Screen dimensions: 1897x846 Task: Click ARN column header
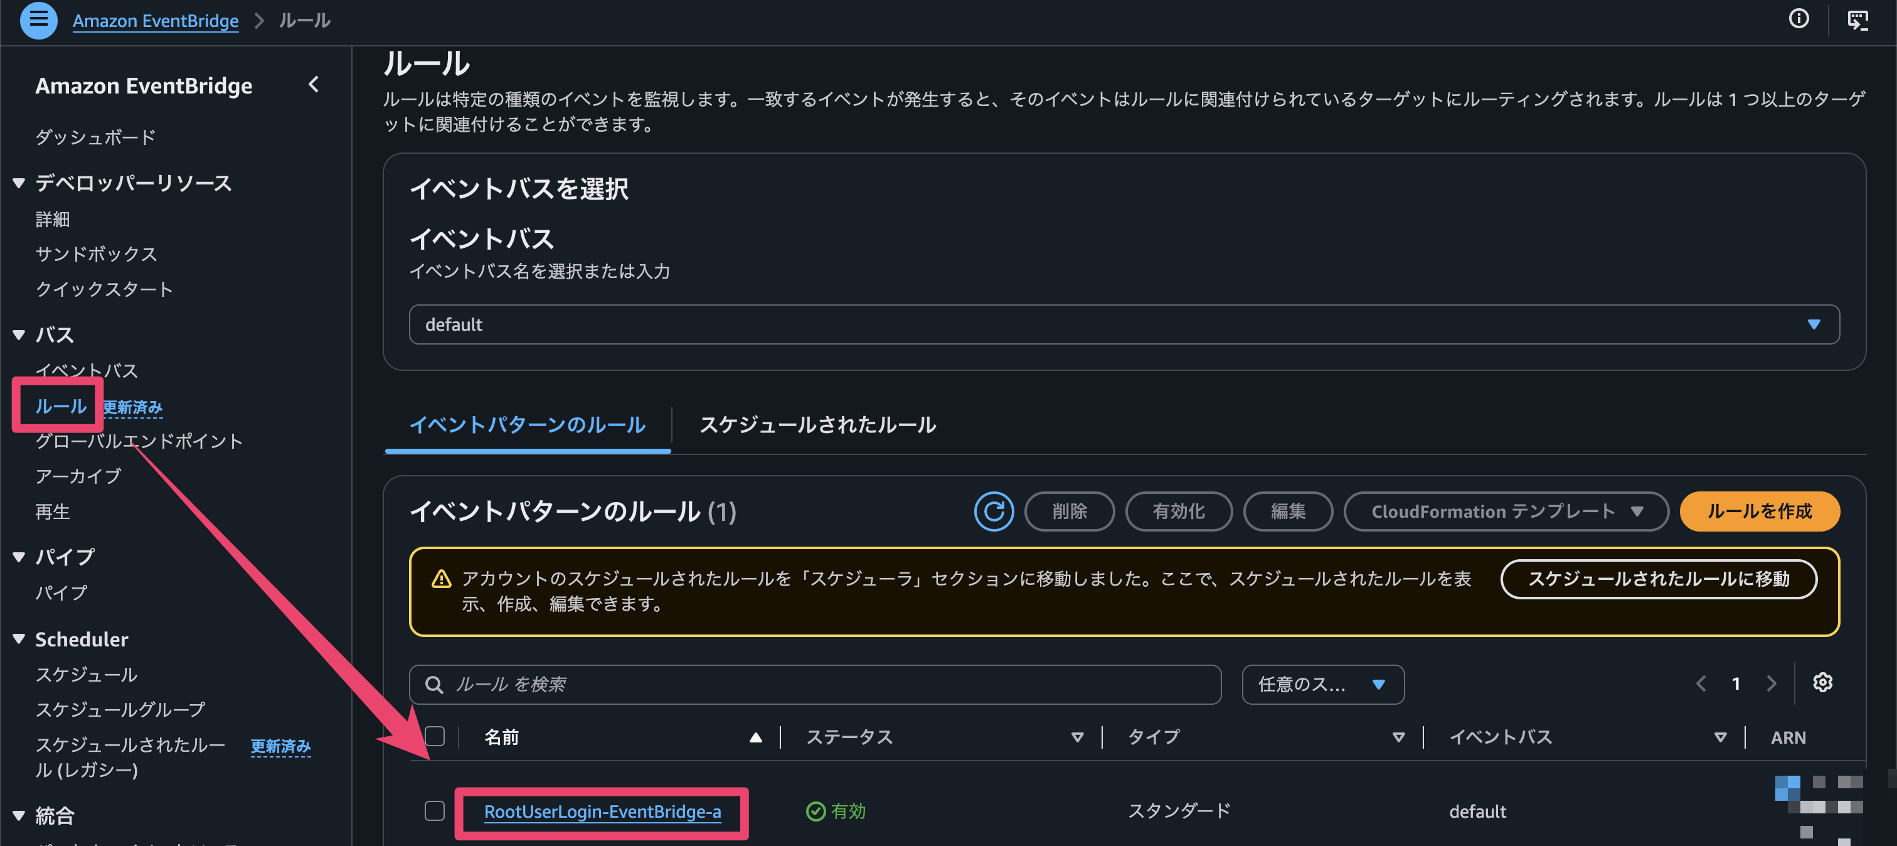[1788, 737]
